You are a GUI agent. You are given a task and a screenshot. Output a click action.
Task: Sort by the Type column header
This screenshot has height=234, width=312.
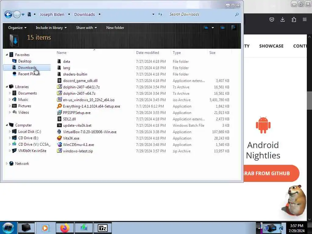177,52
